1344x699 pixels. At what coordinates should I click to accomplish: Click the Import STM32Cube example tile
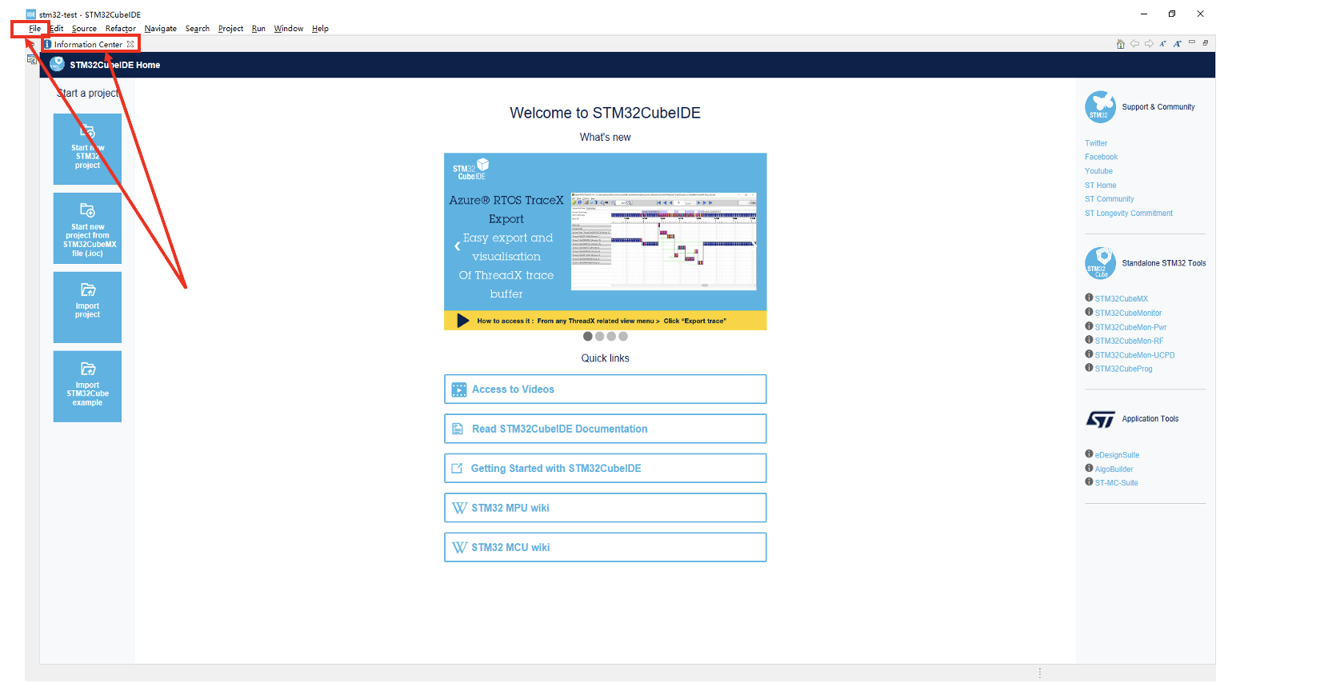click(87, 386)
